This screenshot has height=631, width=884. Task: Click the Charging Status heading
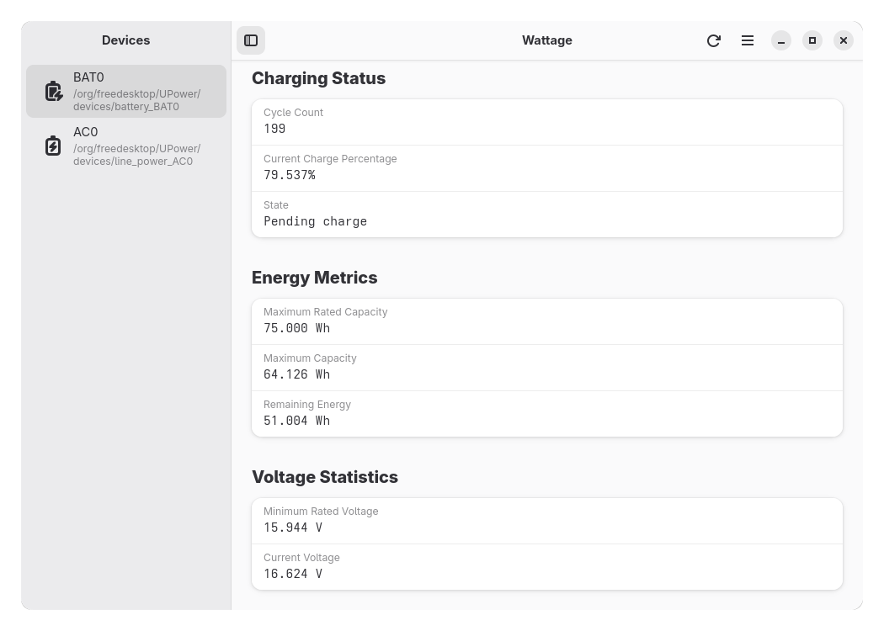[x=318, y=78]
